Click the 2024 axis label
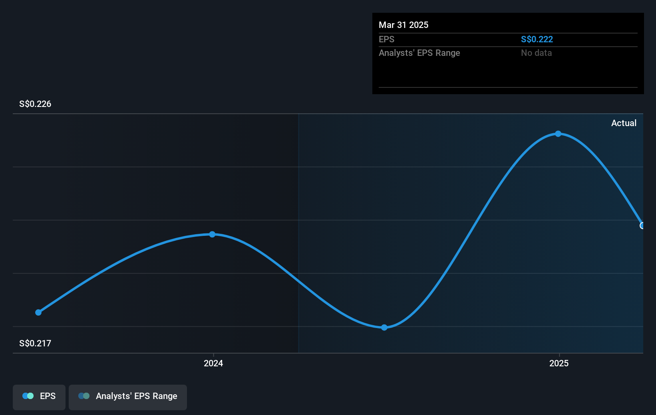The image size is (656, 415). pos(213,363)
